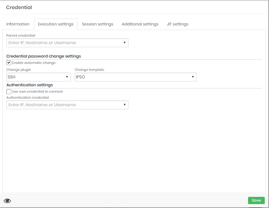Screen dimensions: 269x208
Task: Open the IPSO change template dropdown
Action: pyautogui.click(x=135, y=77)
